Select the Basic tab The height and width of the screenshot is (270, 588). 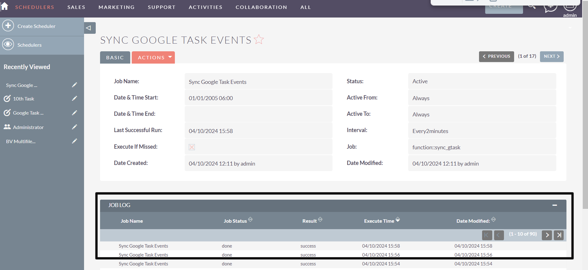115,57
